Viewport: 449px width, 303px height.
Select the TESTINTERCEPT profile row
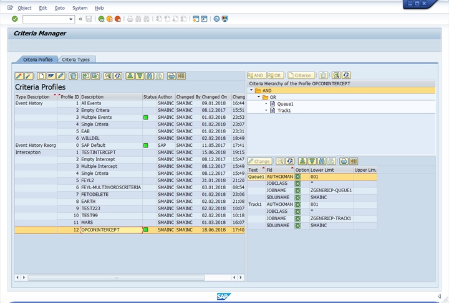(x=130, y=152)
